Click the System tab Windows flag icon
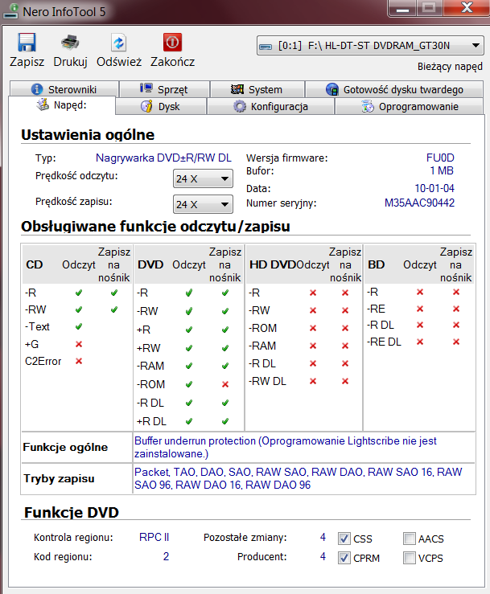490x594 pixels. click(x=237, y=89)
